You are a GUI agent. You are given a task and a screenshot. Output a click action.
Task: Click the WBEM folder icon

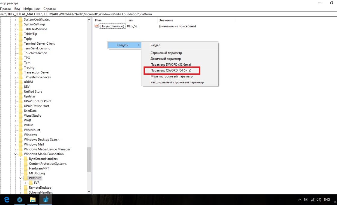tap(21, 125)
